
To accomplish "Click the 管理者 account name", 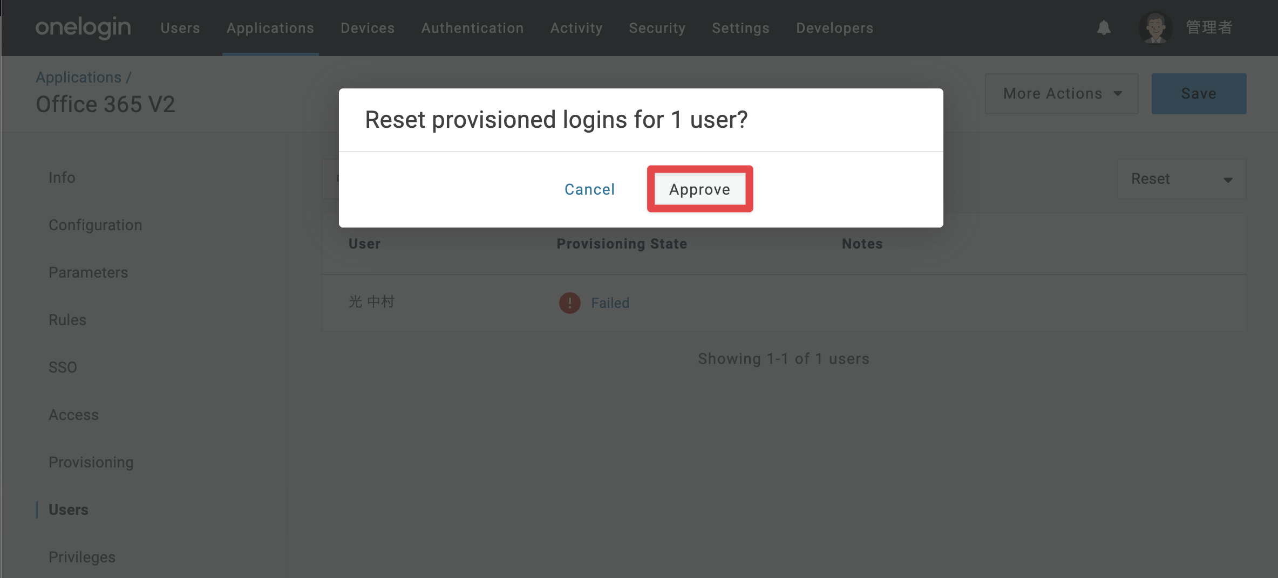I will (1209, 27).
